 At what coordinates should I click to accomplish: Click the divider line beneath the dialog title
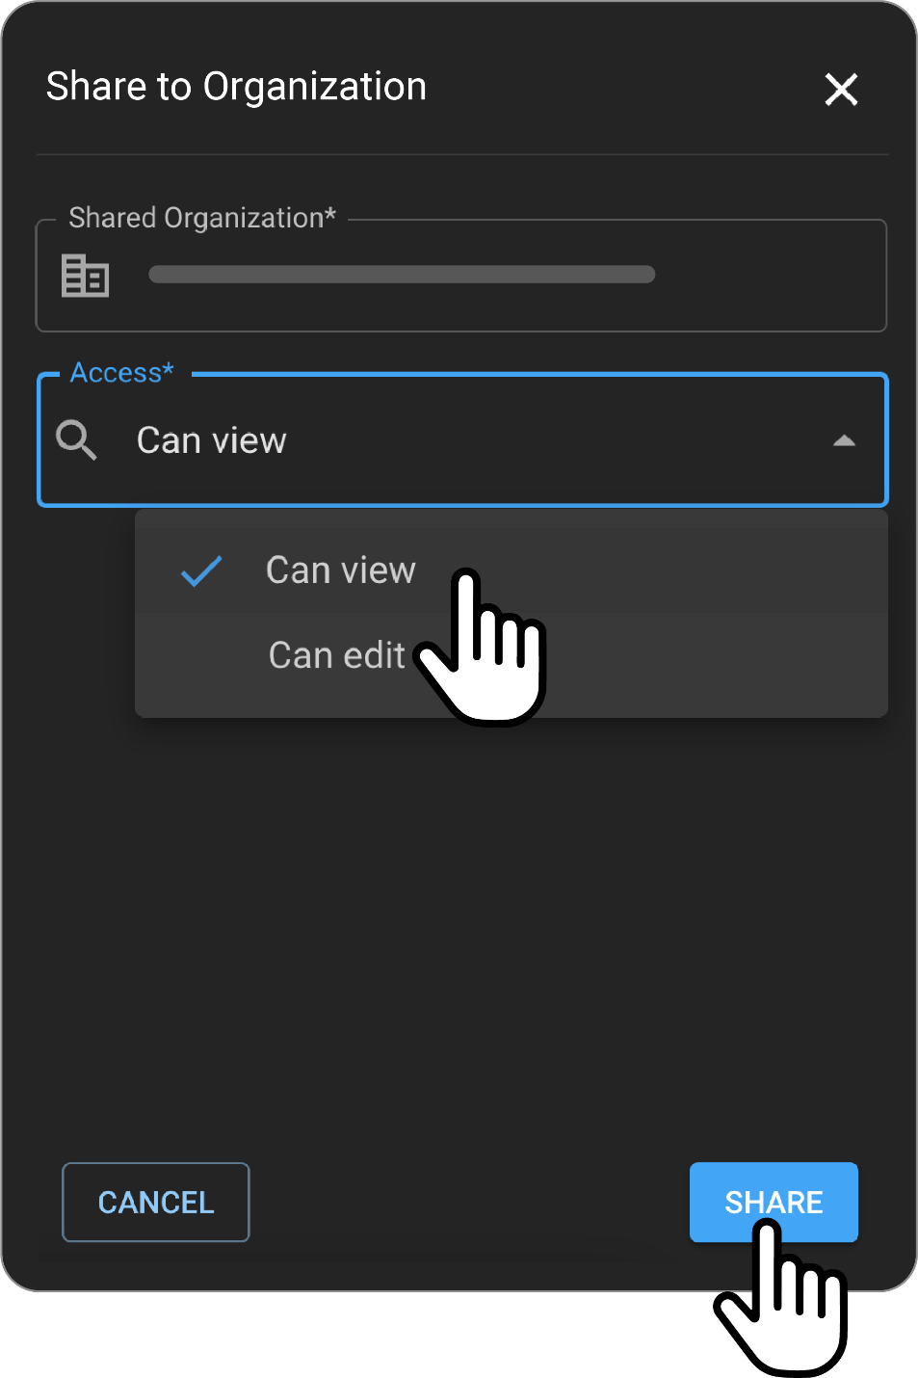(462, 154)
